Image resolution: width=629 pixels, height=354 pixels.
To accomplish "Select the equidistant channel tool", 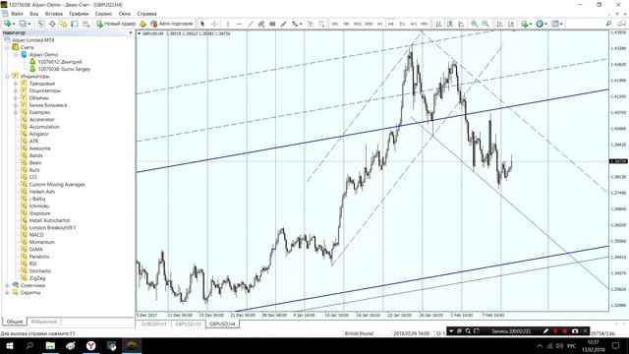I will coord(261,24).
